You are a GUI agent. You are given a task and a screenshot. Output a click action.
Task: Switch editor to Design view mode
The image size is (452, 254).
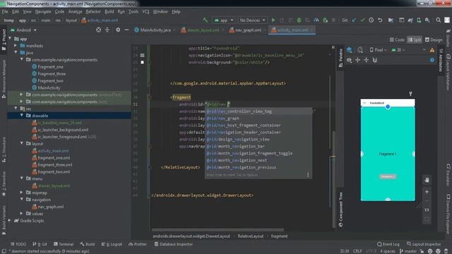434,40
